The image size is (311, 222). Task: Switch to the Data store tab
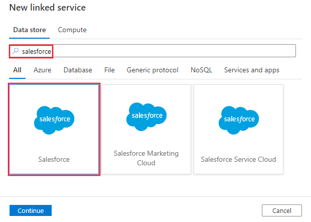[30, 30]
